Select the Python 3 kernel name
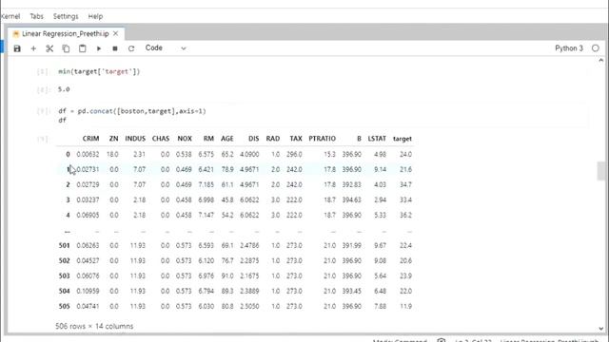The width and height of the screenshot is (609, 342). (x=569, y=48)
